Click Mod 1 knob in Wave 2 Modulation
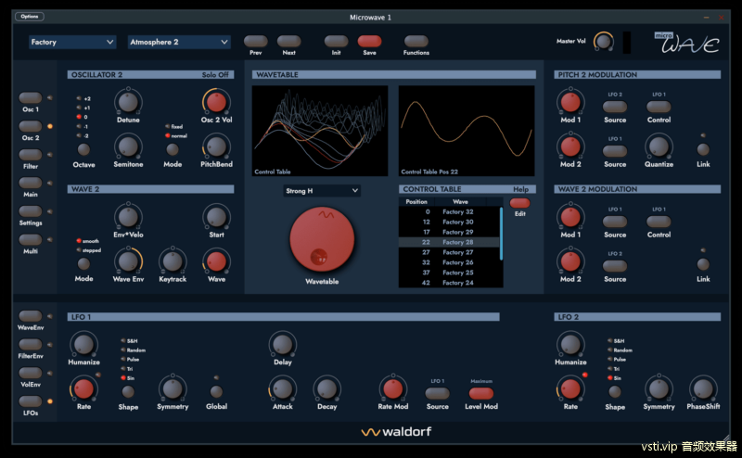 coord(570,217)
